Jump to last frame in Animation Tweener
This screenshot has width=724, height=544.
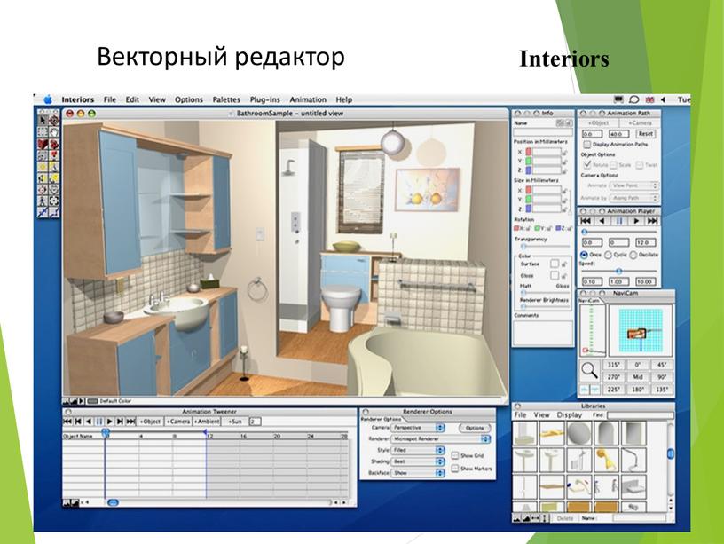130,422
